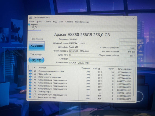Viewport: 155px width, 116px height.
Task: Select the Включения/отключения row
Action: click(x=80, y=77)
